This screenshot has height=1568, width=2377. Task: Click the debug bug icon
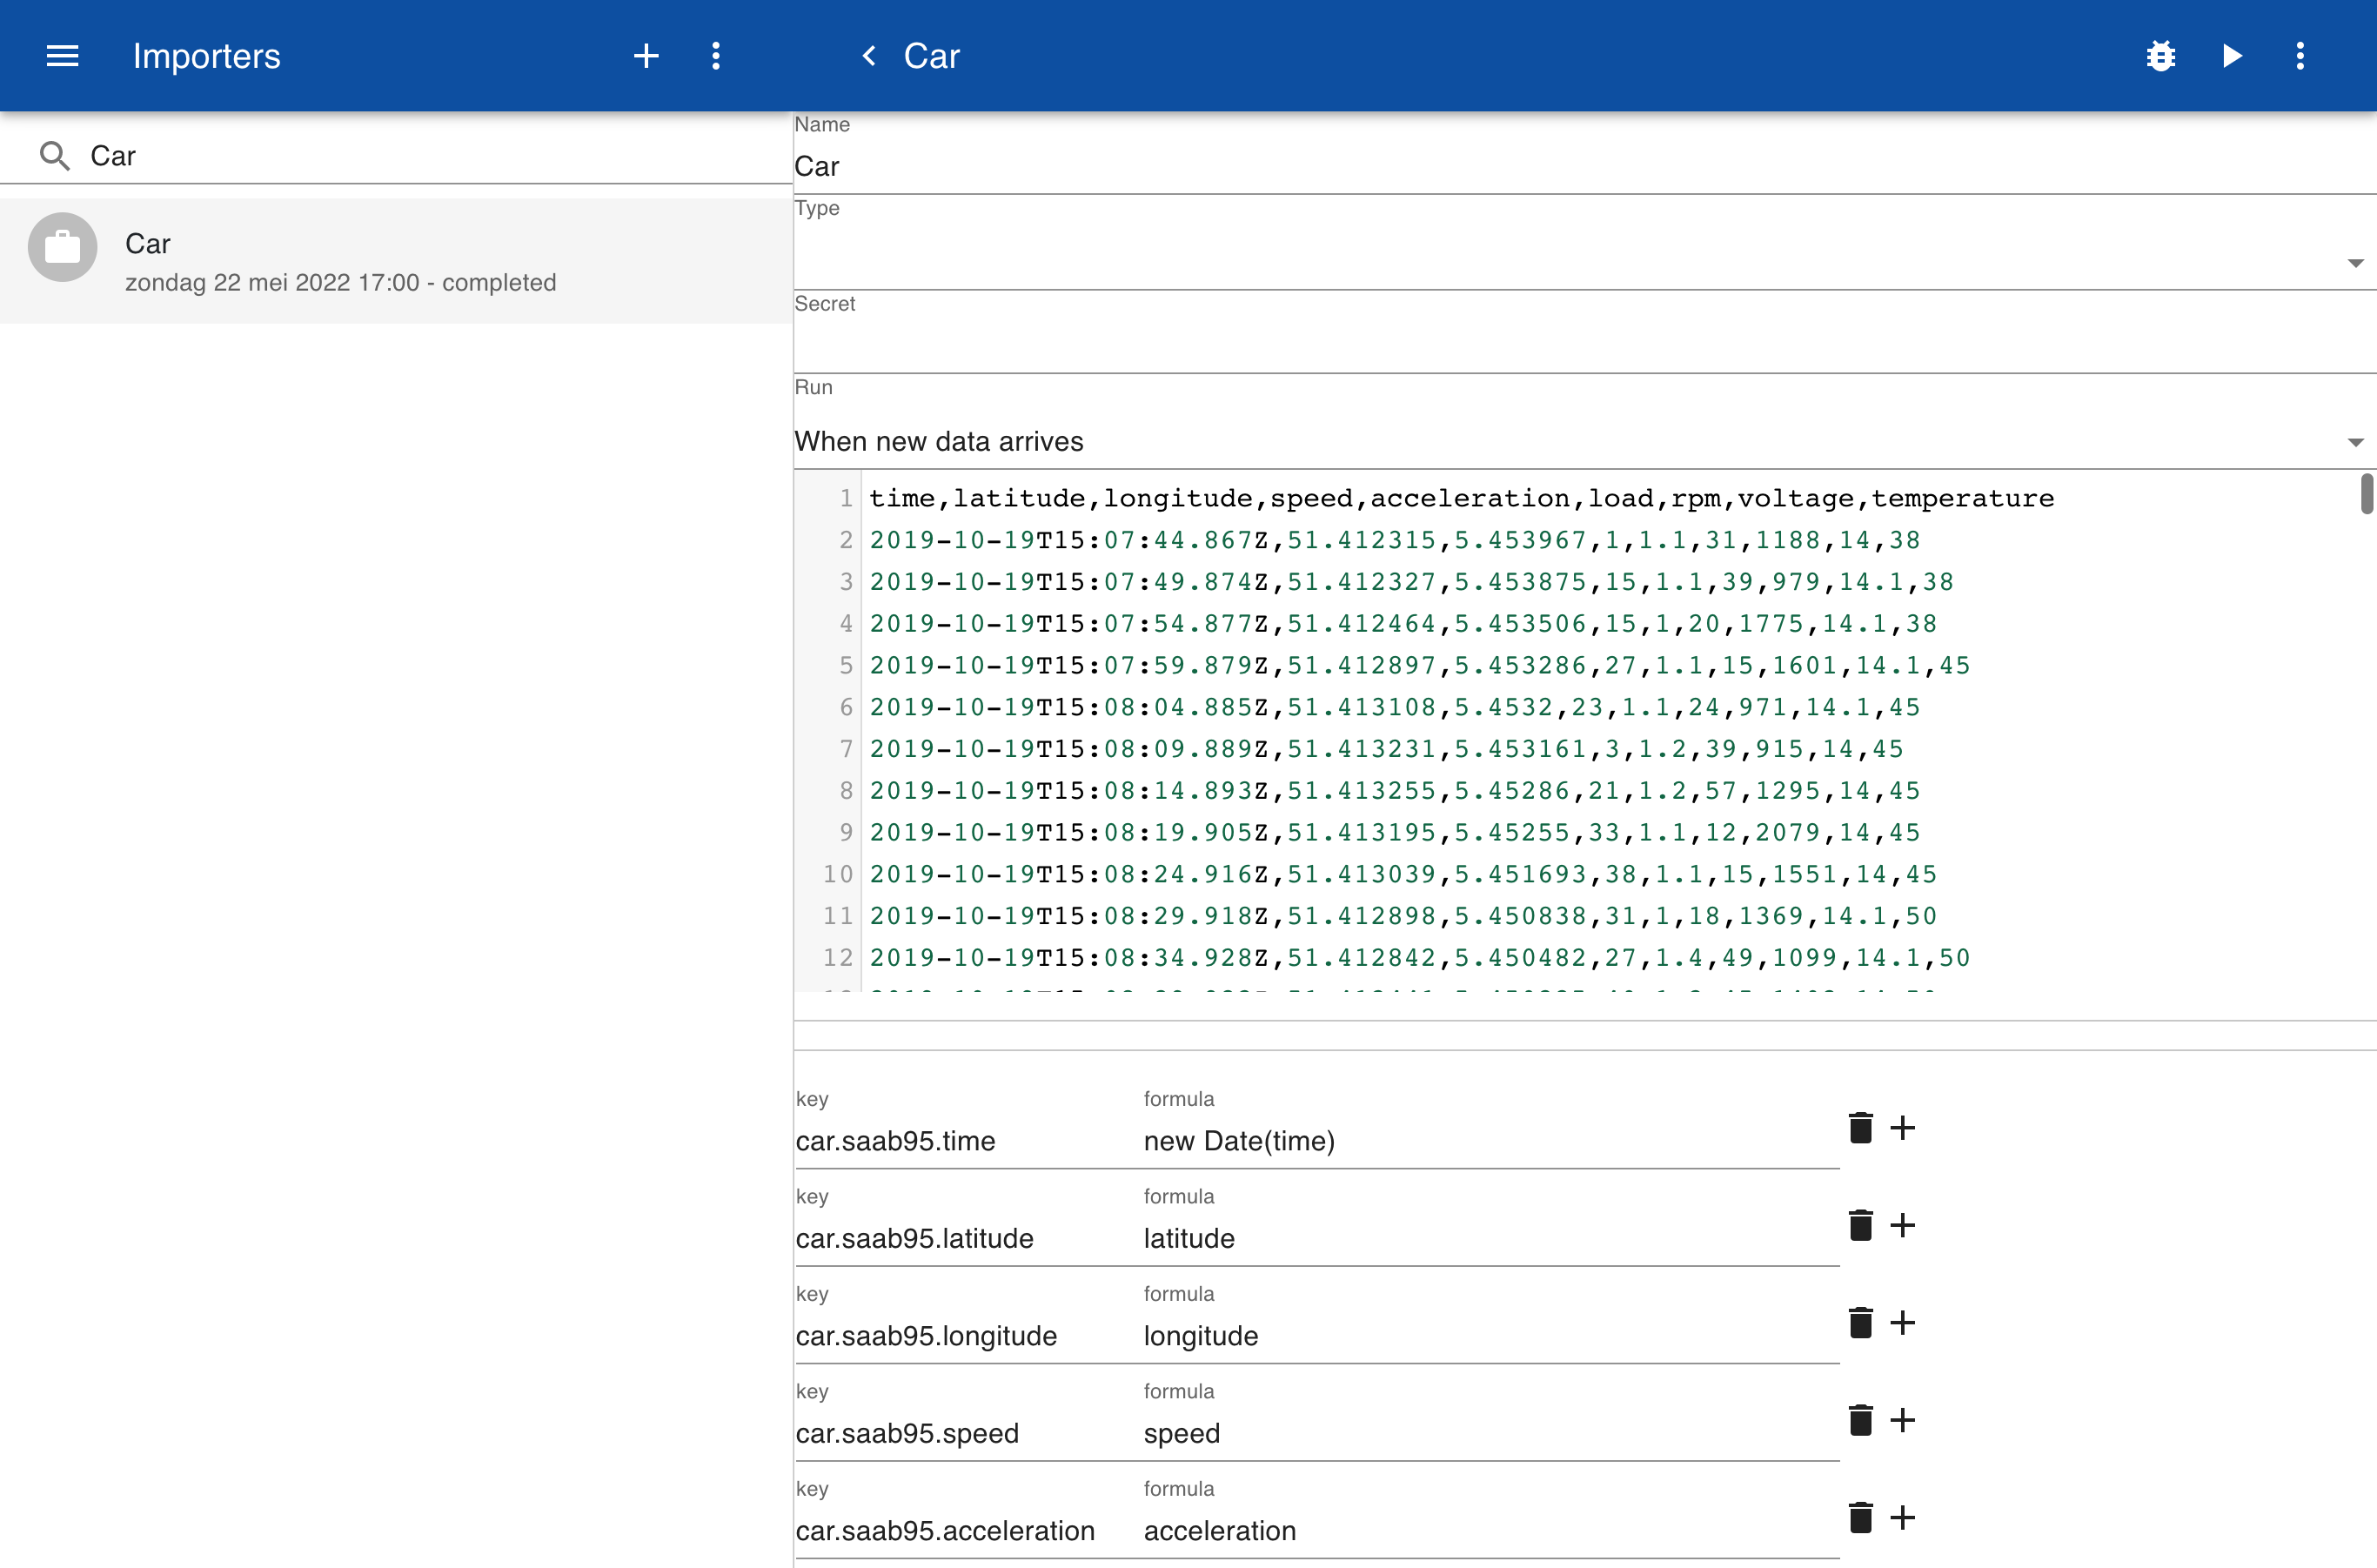tap(2161, 56)
